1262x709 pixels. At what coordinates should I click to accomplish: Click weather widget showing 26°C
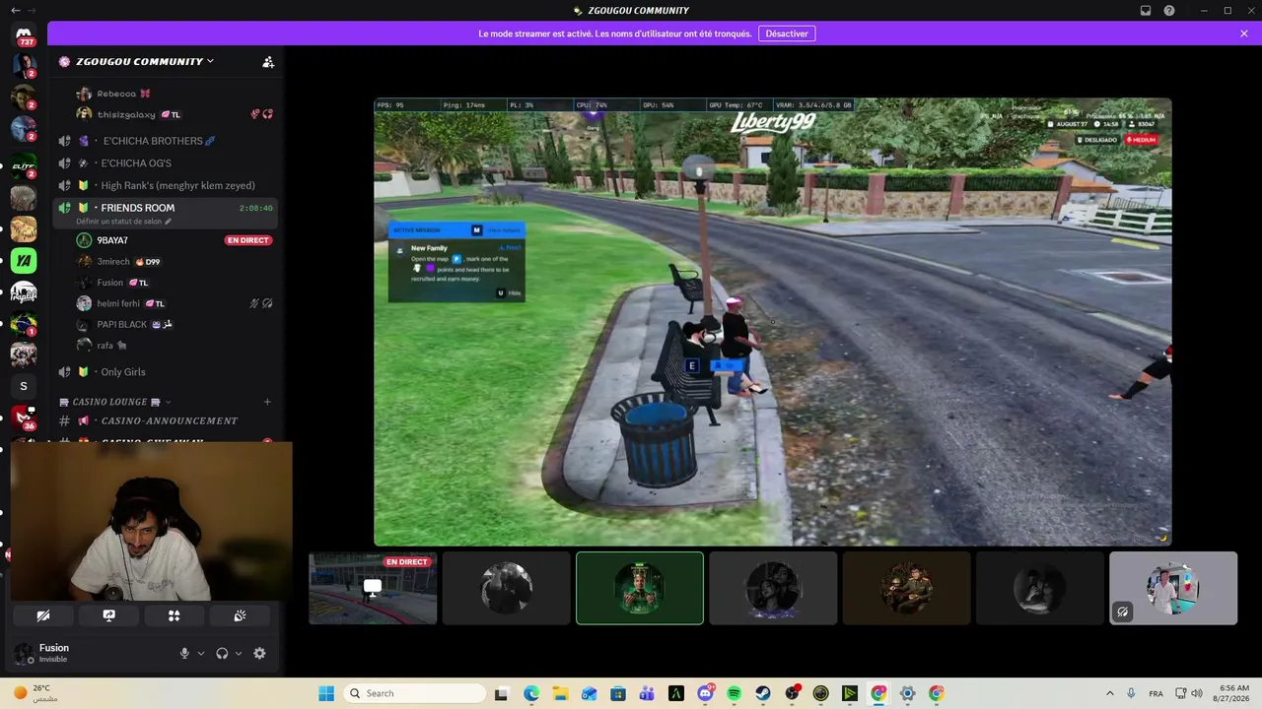tap(37, 693)
